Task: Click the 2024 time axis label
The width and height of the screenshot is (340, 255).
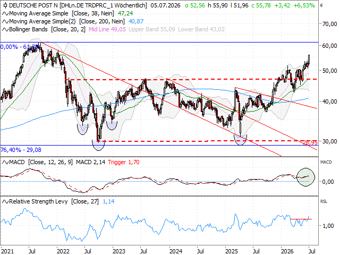Action: coord(176,251)
